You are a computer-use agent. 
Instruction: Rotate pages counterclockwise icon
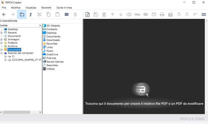(179, 14)
